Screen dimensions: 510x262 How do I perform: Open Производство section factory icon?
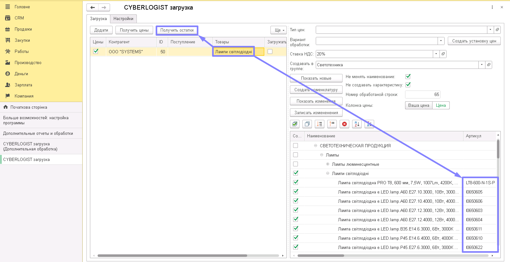(x=8, y=62)
